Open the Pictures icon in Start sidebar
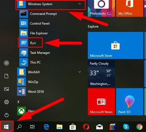 [x=6, y=89]
